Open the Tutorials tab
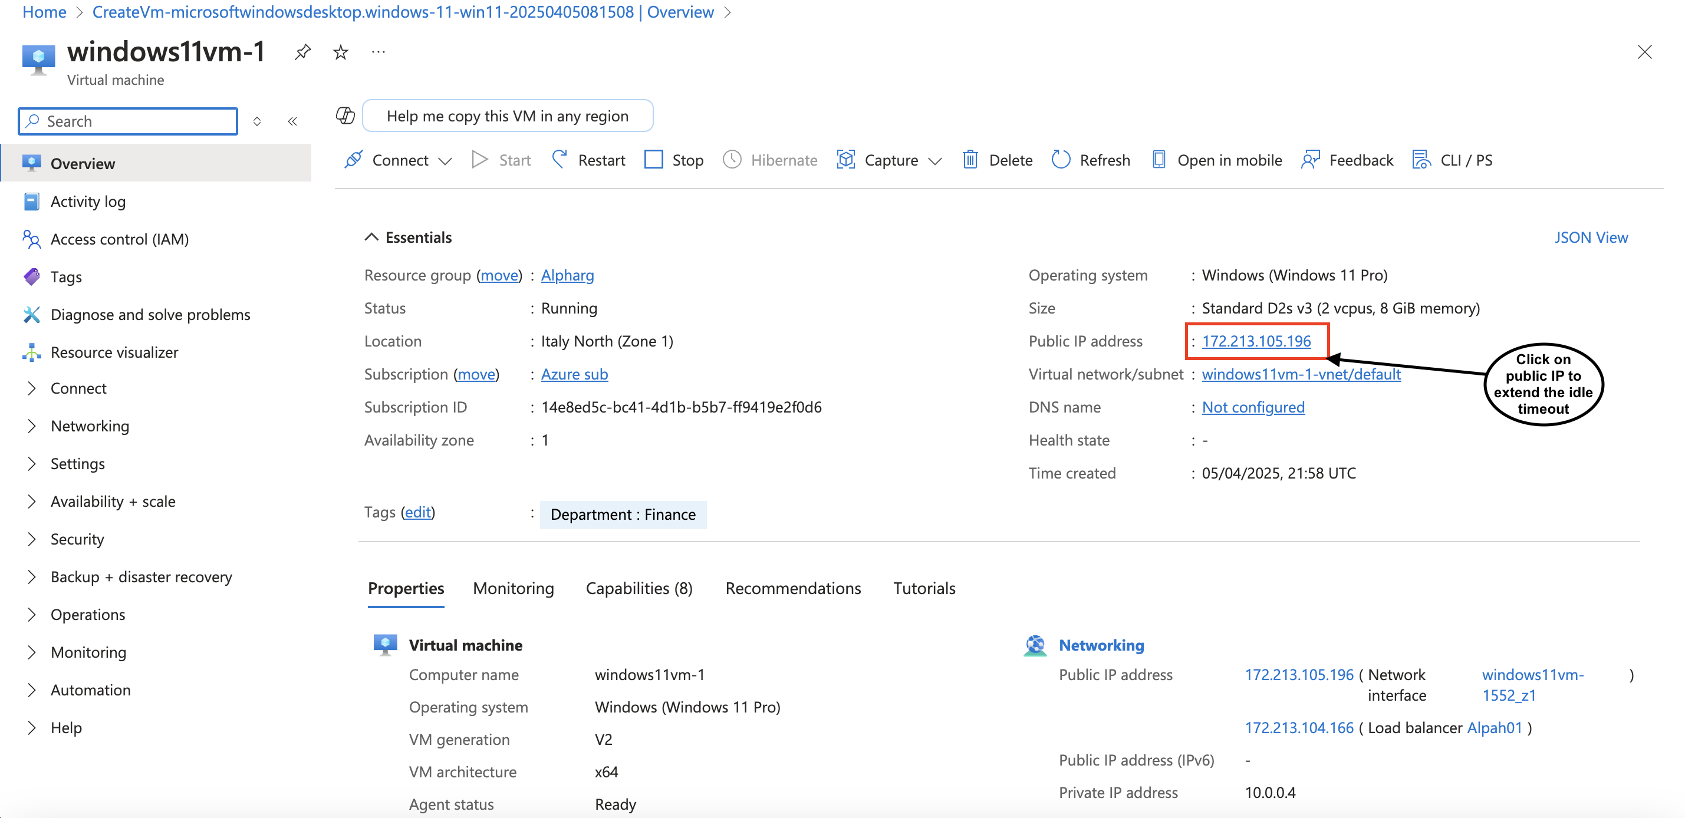The height and width of the screenshot is (818, 1685). click(x=924, y=589)
